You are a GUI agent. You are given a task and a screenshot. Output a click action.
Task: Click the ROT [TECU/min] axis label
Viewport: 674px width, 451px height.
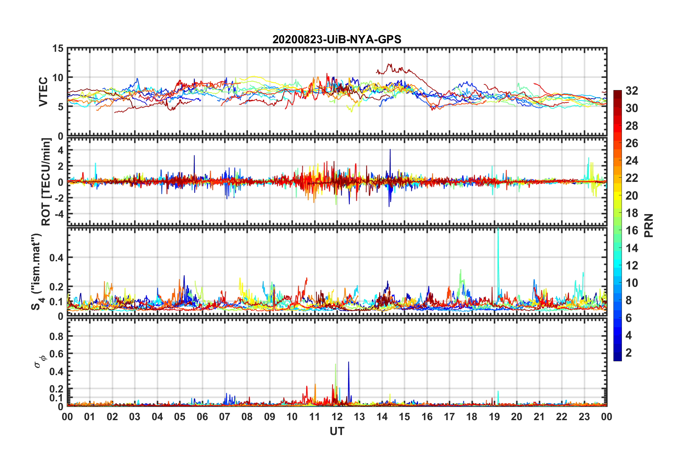click(x=46, y=182)
